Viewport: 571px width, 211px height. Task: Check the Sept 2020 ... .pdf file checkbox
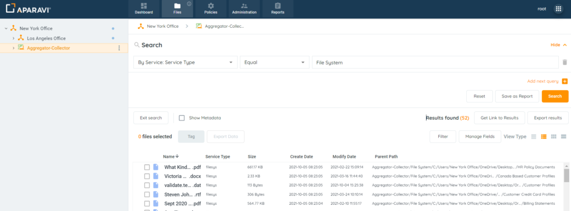pyautogui.click(x=147, y=203)
